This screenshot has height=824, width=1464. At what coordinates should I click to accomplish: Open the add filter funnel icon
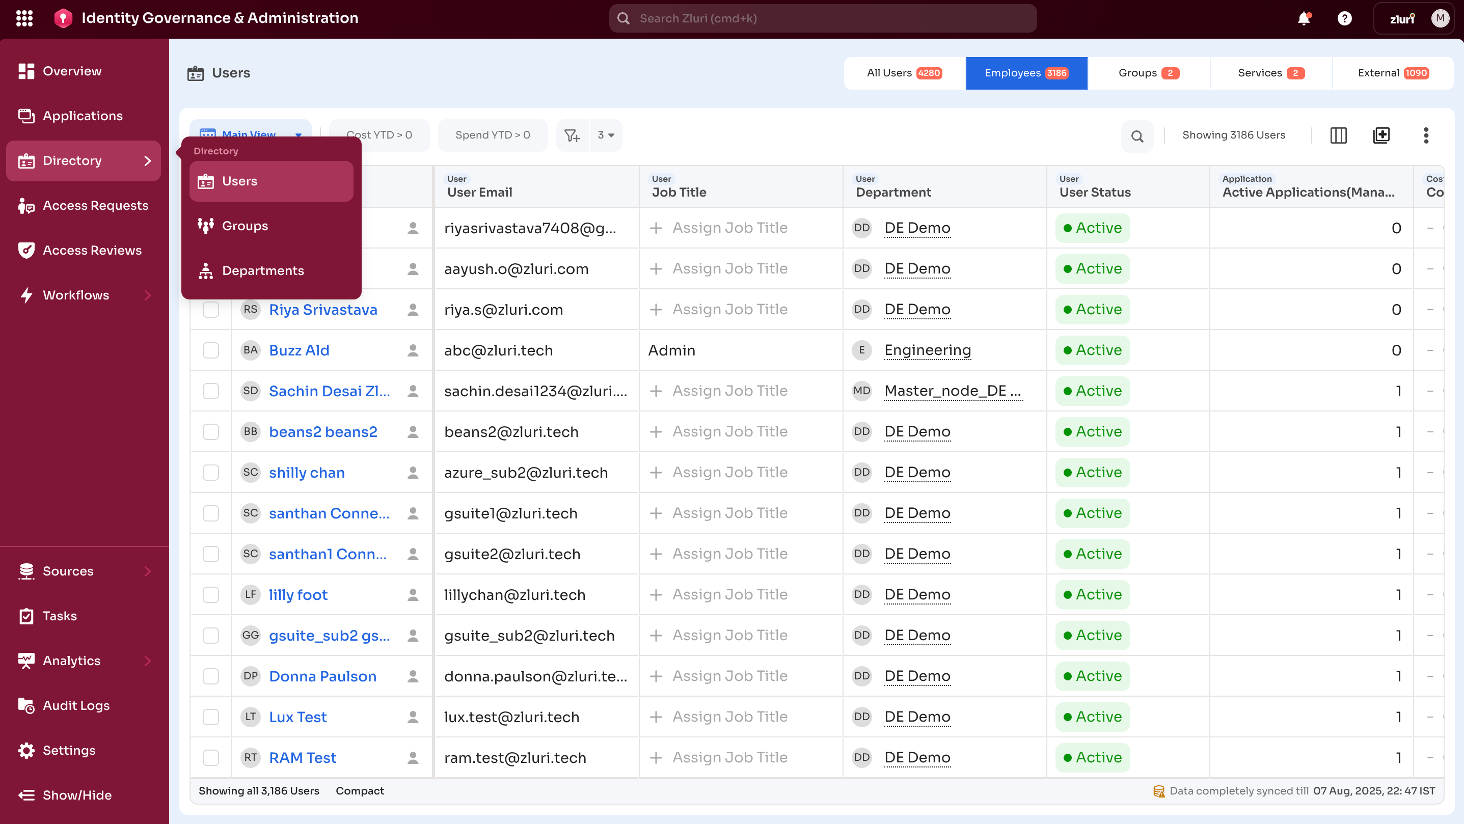click(572, 135)
